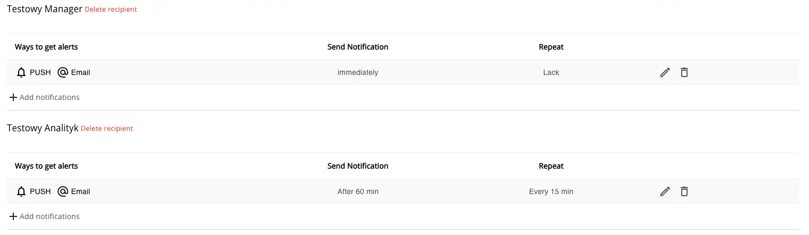Image resolution: width=809 pixels, height=235 pixels.
Task: Click the plus icon under Testowy Analityk
Action: click(x=13, y=216)
